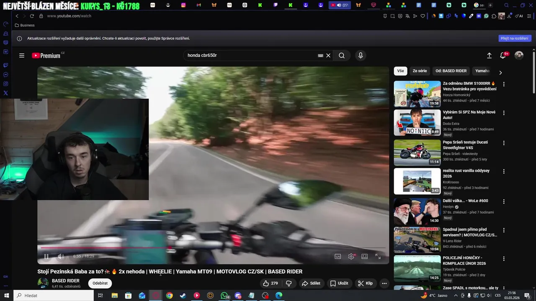This screenshot has height=301, width=536.
Task: Open account avatar menu
Action: pos(519,56)
